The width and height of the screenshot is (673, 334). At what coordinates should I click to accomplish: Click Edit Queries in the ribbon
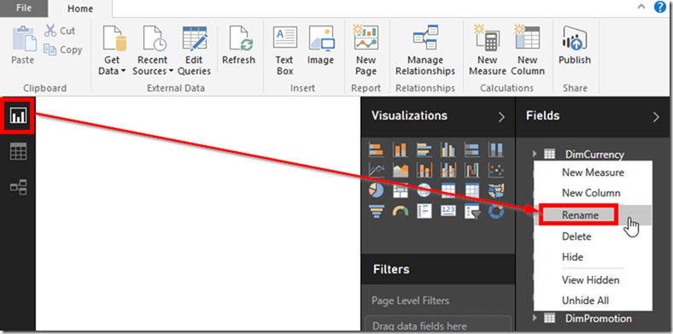194,50
